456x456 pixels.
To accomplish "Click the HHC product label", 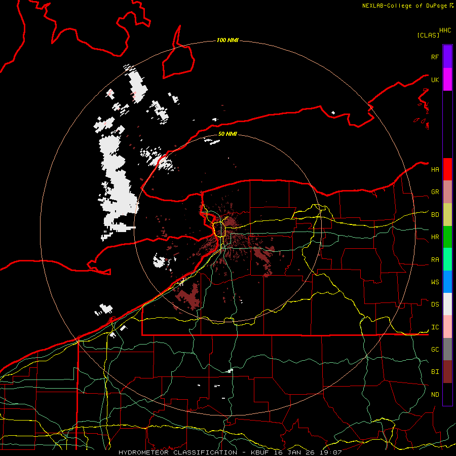I will coord(445,30).
